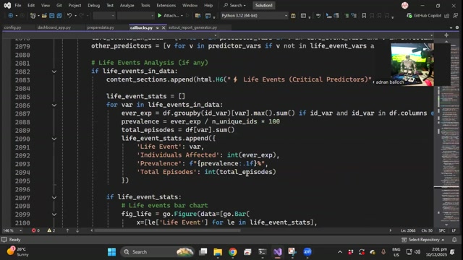Click the undo arrow icon
This screenshot has width=463, height=260.
69,16
